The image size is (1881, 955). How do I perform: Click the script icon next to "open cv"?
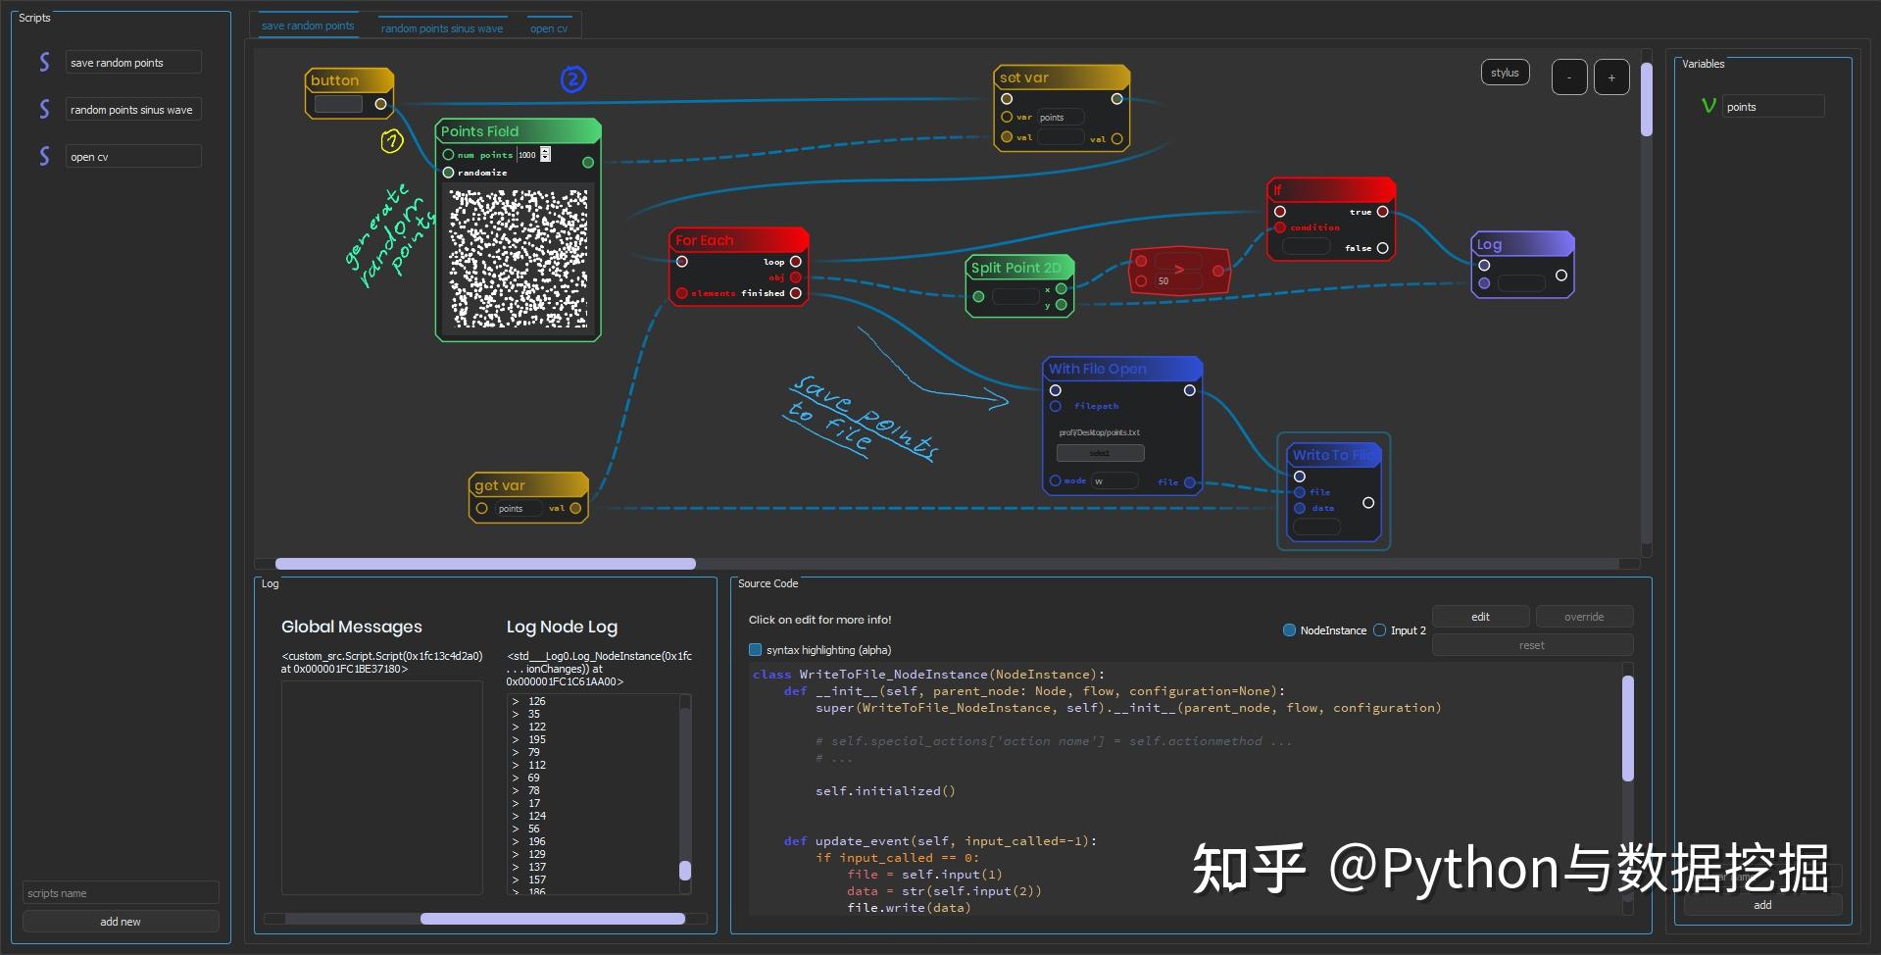tap(44, 156)
